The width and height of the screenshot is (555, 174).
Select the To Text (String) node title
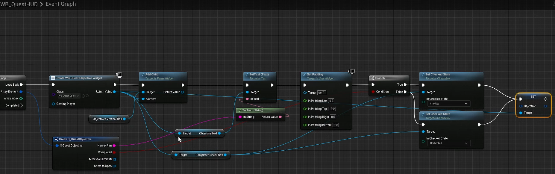pyautogui.click(x=253, y=111)
